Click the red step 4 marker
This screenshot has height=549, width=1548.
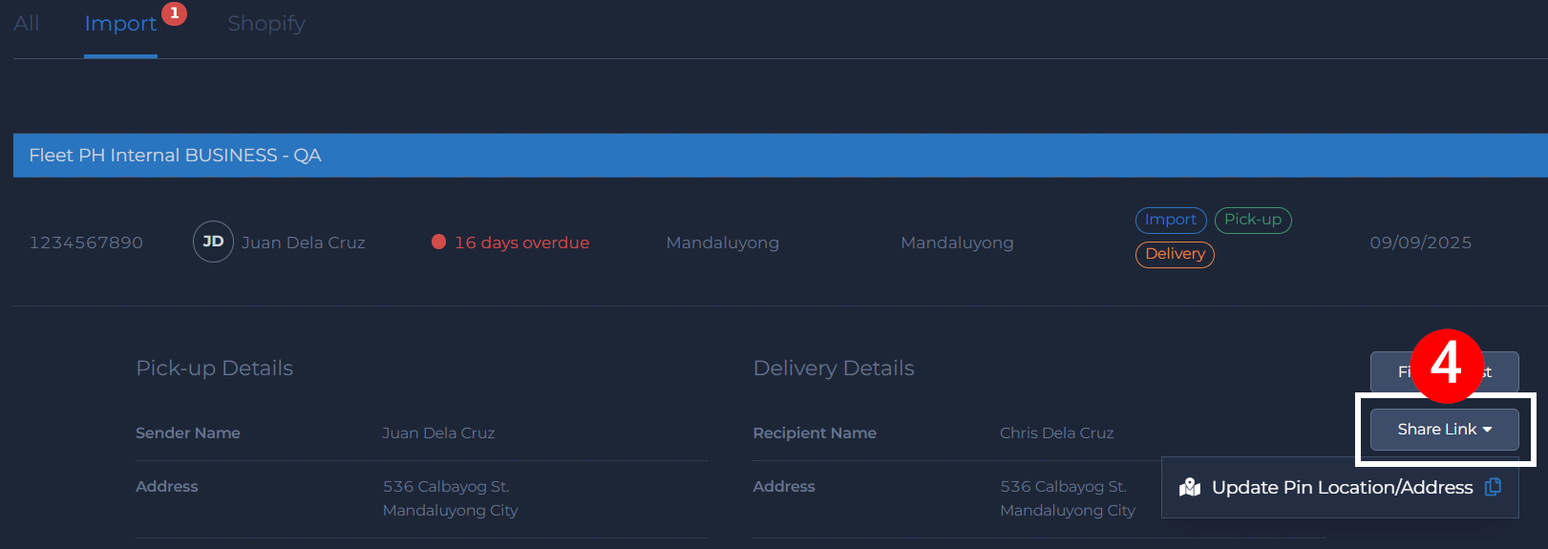point(1447,366)
